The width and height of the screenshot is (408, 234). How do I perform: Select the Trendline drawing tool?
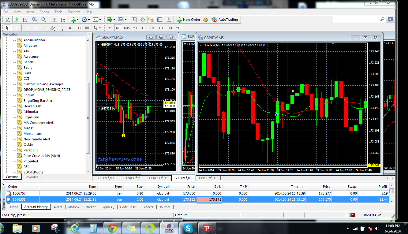pyautogui.click(x=44, y=28)
